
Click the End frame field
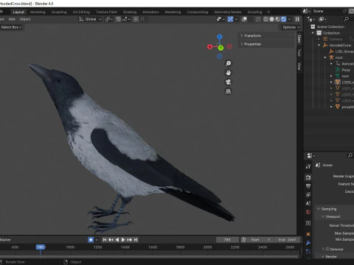[287, 240]
